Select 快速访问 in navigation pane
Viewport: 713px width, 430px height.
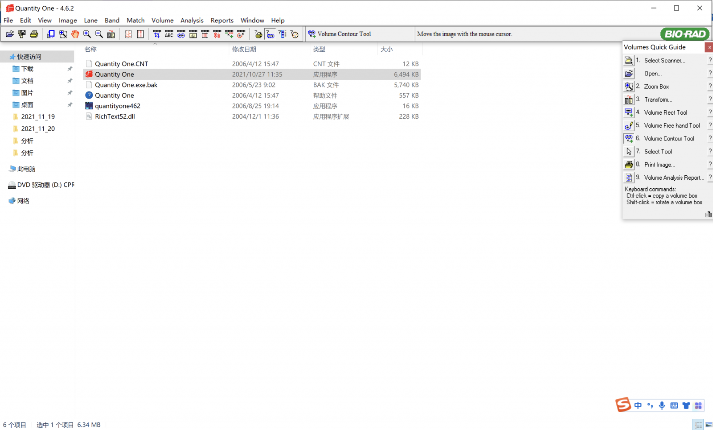29,57
